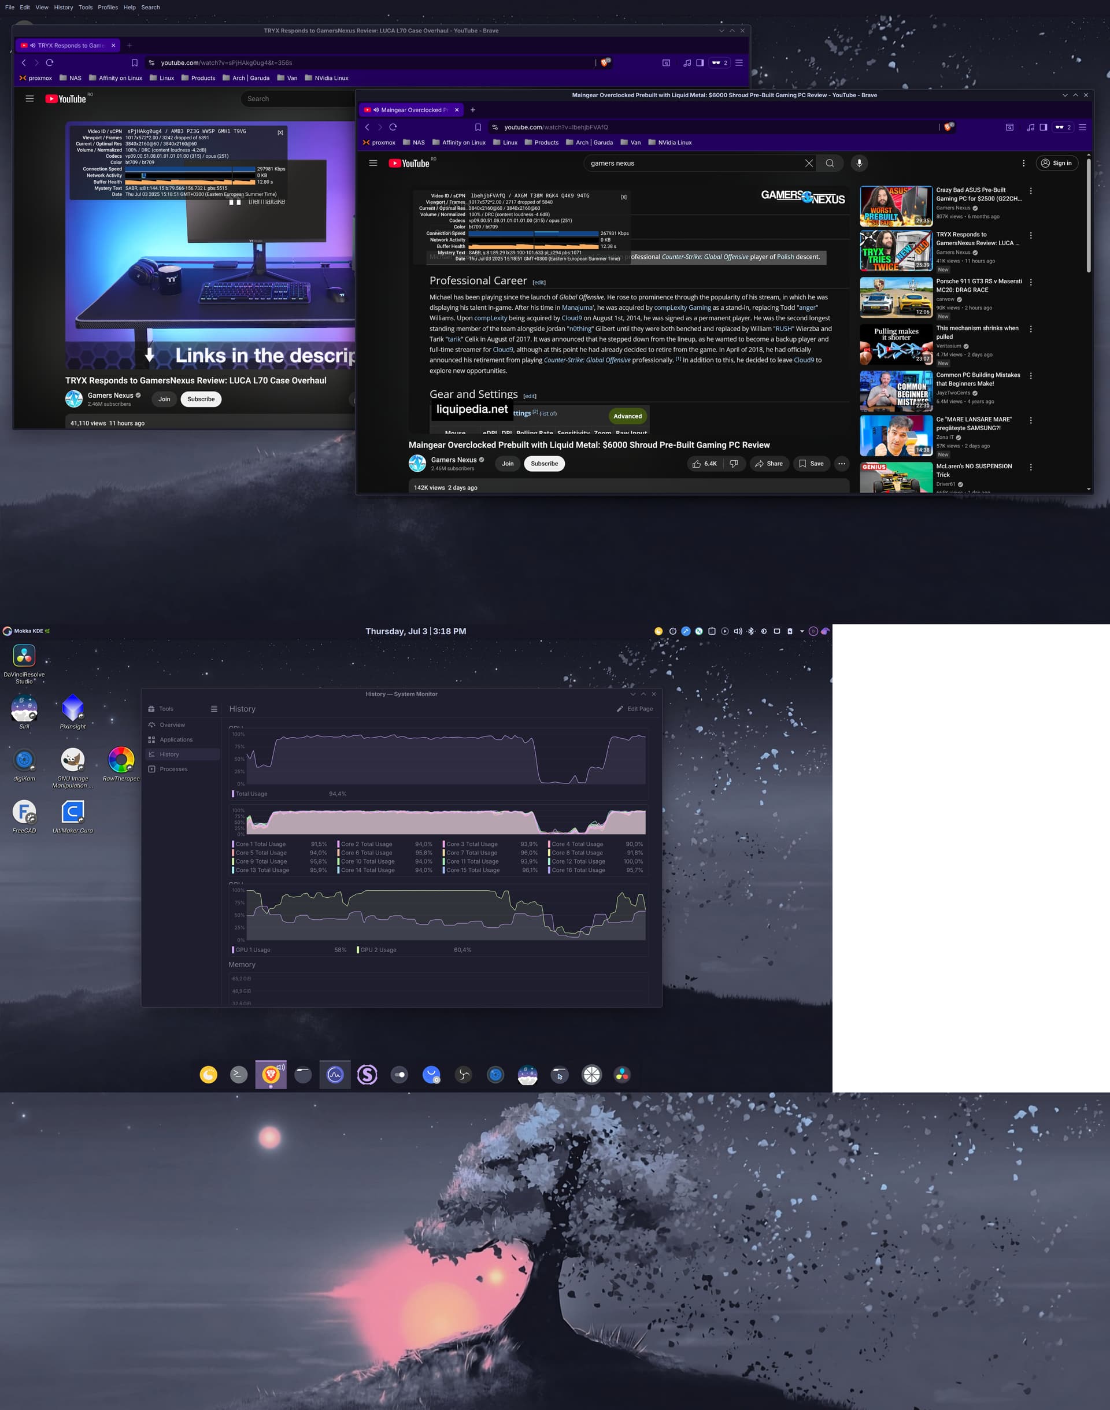Click Sign in button on YouTube
Screen dimensions: 1110x1410
[1057, 163]
